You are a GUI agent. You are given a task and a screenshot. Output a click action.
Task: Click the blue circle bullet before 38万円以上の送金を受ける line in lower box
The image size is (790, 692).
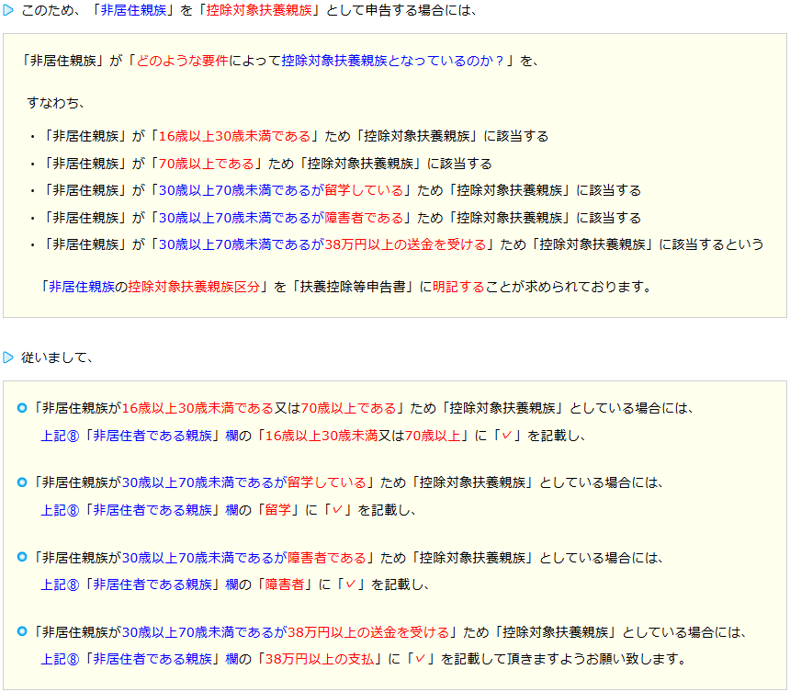22,631
